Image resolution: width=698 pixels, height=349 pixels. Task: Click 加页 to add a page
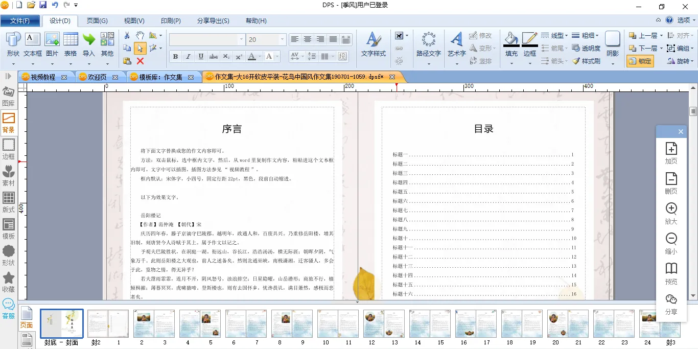(x=671, y=153)
